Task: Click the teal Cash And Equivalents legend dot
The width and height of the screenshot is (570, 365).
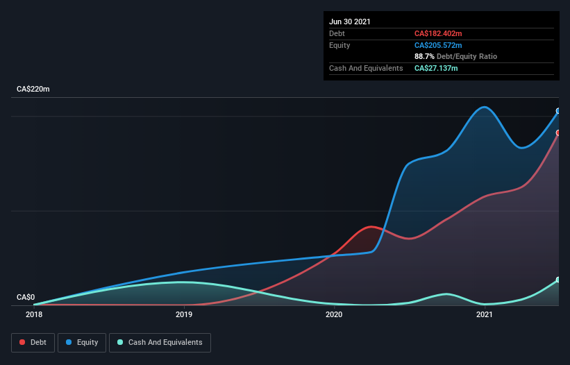Action: tap(120, 342)
